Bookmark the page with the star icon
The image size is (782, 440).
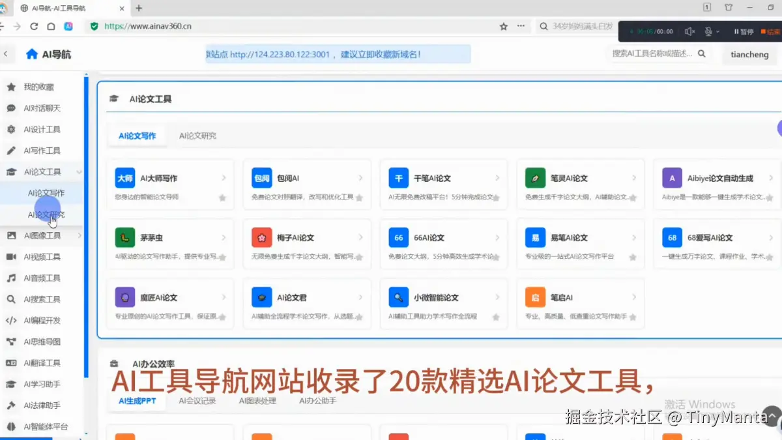(503, 27)
